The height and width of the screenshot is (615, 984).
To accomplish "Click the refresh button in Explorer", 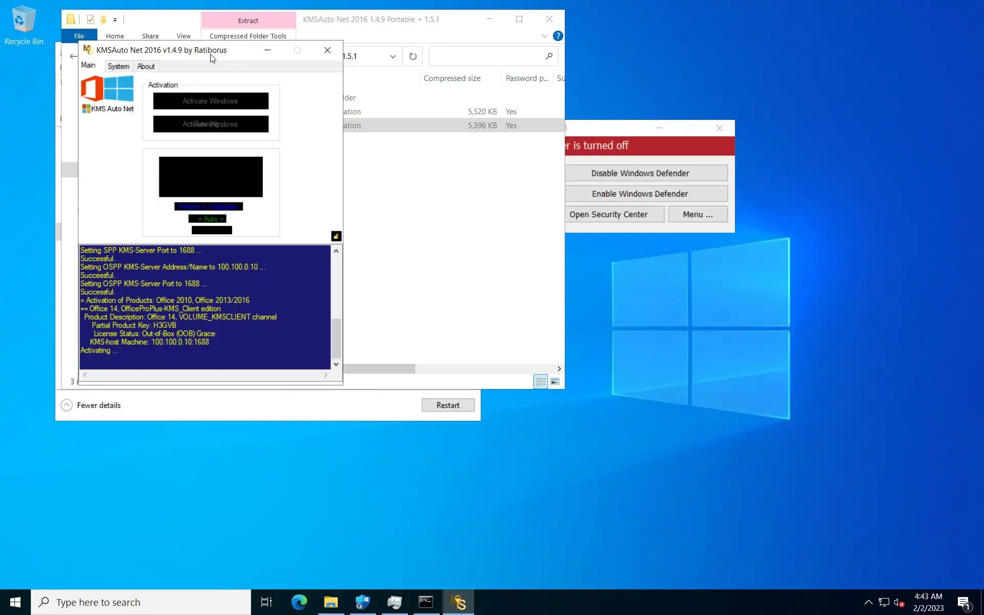I will 413,56.
